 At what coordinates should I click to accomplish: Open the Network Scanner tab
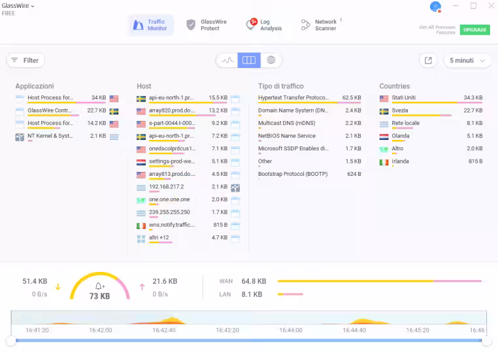click(x=319, y=25)
